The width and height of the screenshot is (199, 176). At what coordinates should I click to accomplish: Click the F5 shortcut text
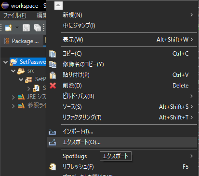tap(186, 167)
